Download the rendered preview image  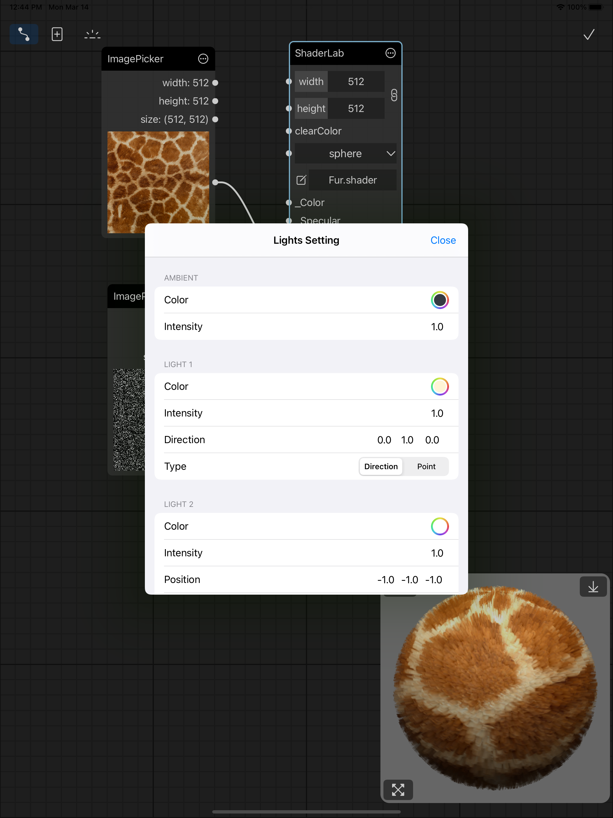click(593, 587)
